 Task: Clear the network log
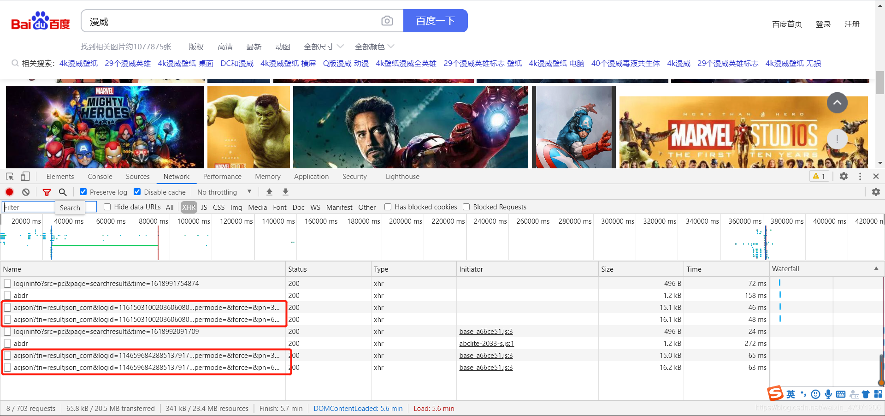(x=26, y=192)
